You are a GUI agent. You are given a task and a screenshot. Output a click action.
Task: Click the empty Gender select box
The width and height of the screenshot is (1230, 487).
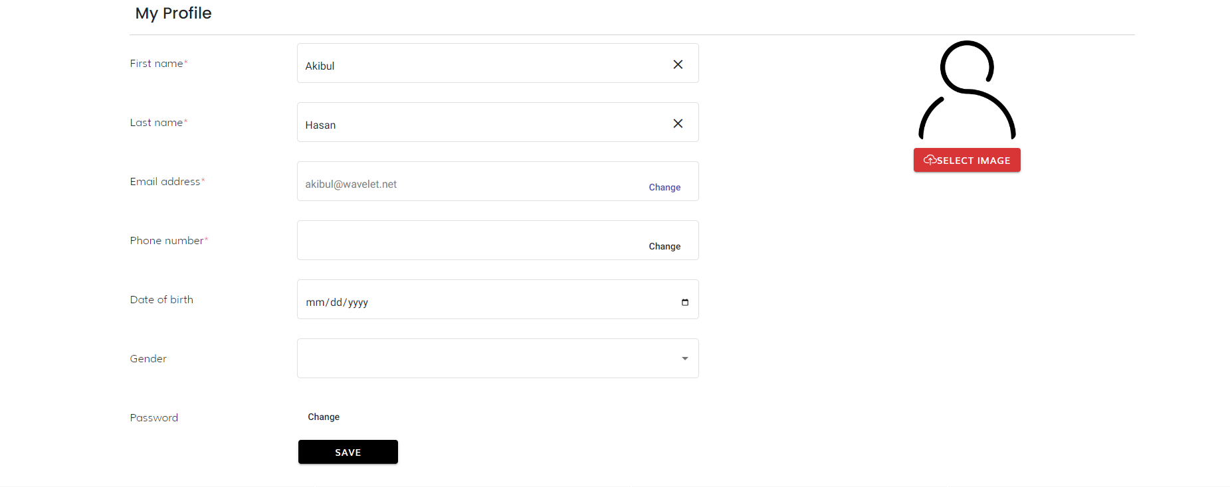485,358
